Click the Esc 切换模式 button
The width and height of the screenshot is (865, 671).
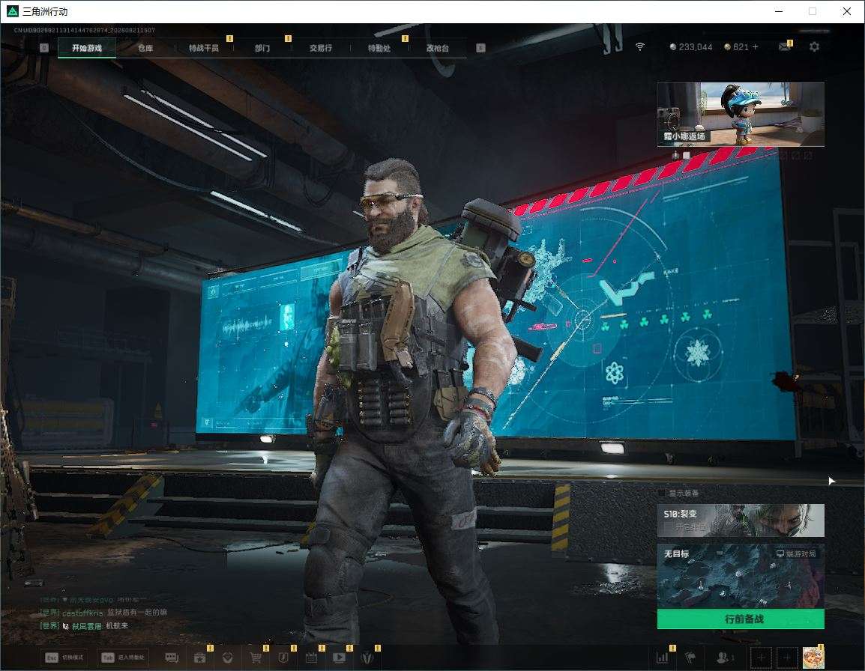(x=64, y=658)
